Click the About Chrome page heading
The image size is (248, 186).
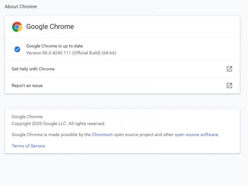coord(21,6)
